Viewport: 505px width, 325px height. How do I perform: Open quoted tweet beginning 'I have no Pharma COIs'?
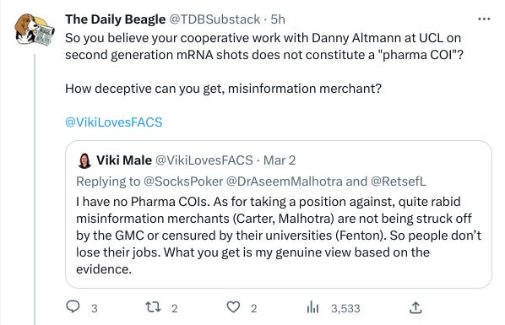279,214
